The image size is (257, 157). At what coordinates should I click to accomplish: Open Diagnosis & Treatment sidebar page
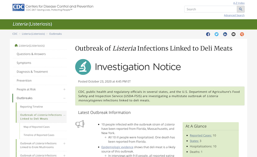32,72
